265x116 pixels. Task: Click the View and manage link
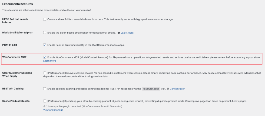53,110
